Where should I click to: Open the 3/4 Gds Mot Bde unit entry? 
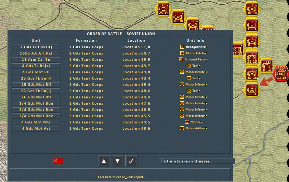click(x=36, y=116)
